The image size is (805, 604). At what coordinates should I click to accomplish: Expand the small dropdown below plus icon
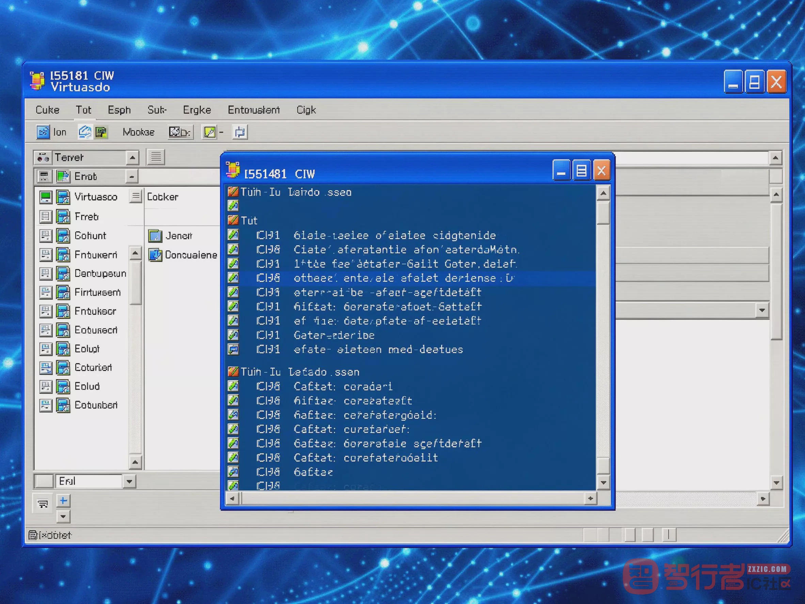(x=63, y=516)
